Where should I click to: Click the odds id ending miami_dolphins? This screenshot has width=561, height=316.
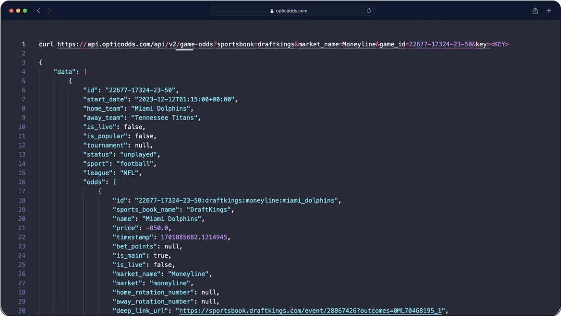(236, 201)
